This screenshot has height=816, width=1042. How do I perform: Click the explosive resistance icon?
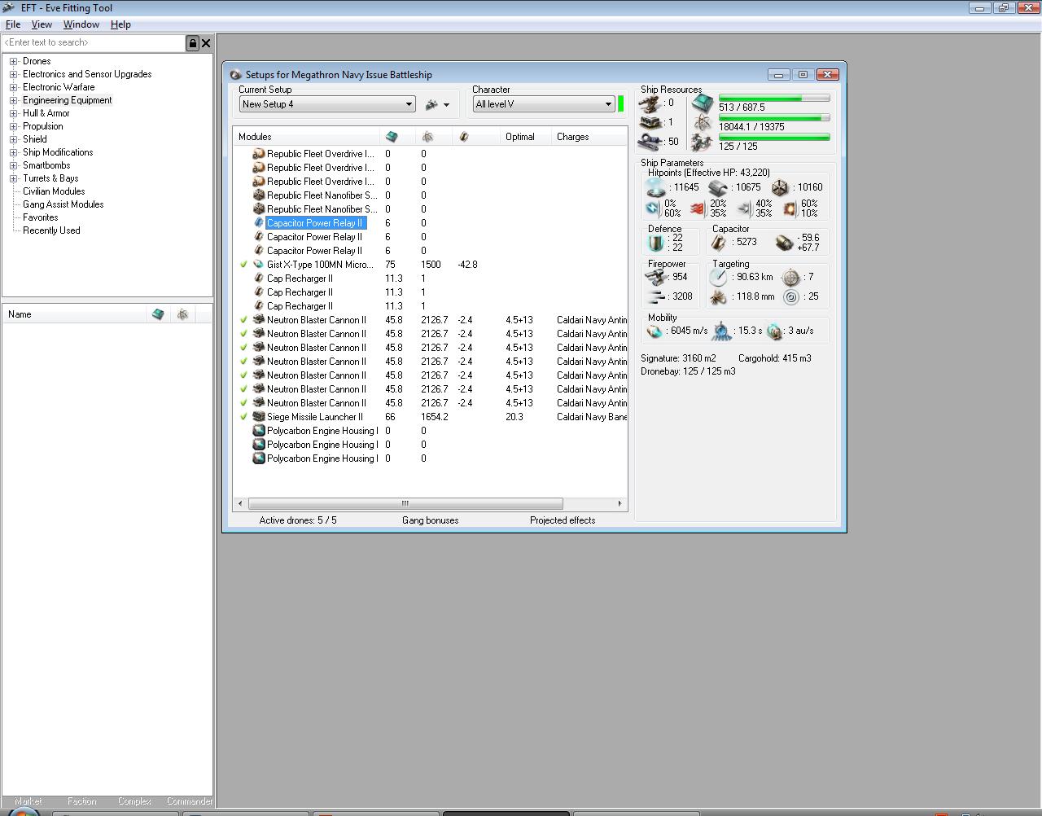pyautogui.click(x=790, y=208)
